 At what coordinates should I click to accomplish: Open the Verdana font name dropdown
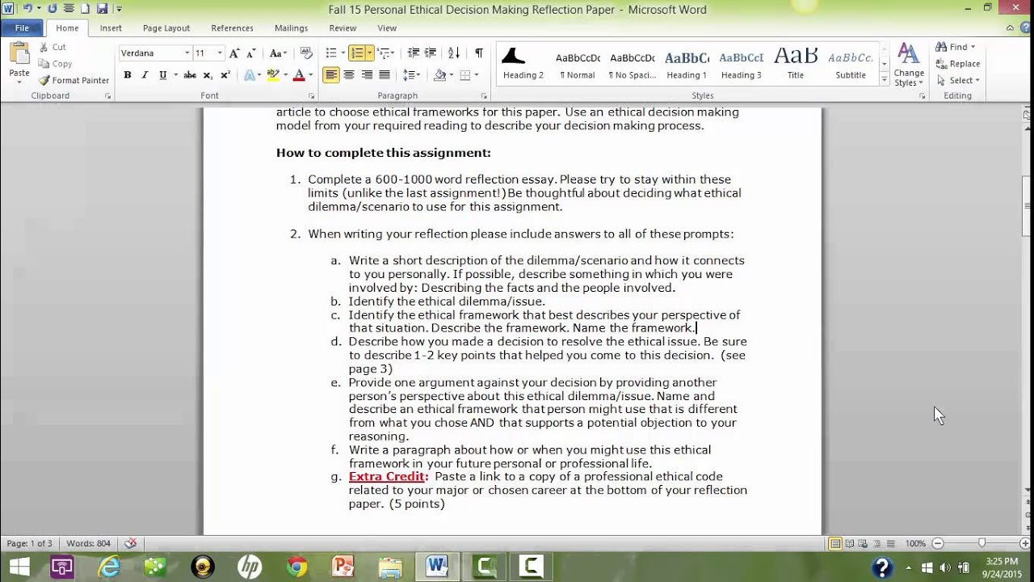(187, 53)
